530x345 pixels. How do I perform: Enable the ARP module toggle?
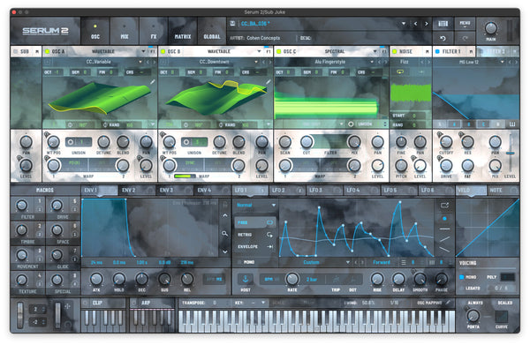(134, 303)
